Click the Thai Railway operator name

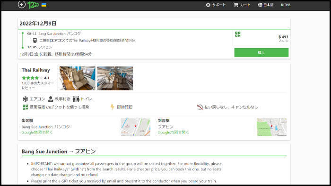(35, 70)
